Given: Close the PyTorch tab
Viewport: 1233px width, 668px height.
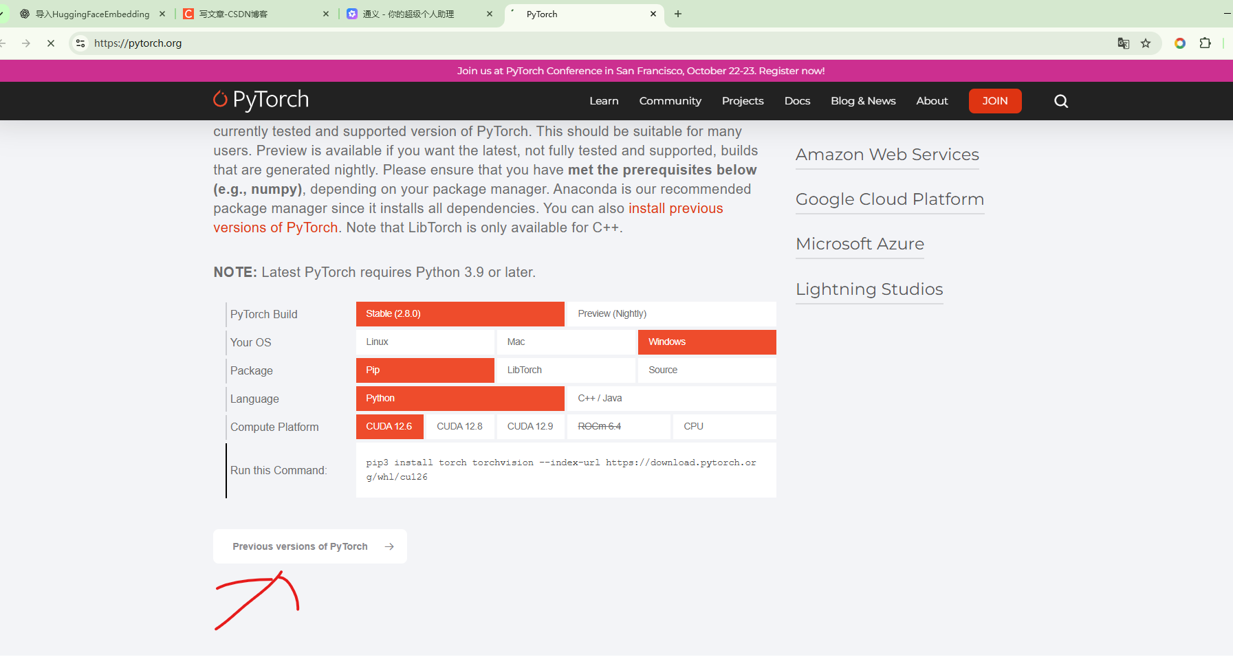Looking at the screenshot, I should click(x=653, y=14).
